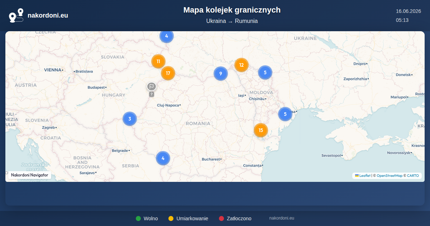Open the orange cluster marker labeled 15
The image size is (430, 226).
tap(261, 130)
